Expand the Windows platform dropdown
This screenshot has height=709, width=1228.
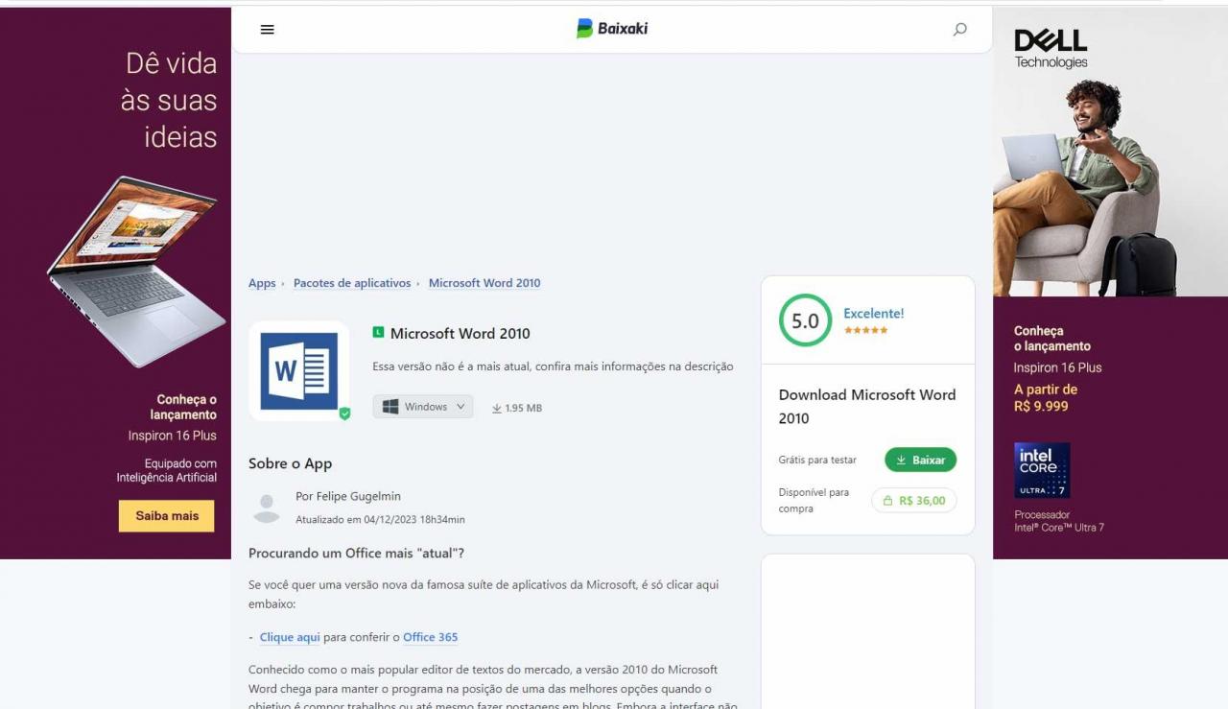pyautogui.click(x=423, y=407)
